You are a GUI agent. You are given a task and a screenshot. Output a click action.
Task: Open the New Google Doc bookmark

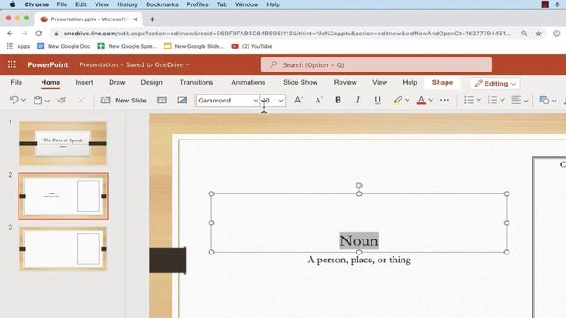pyautogui.click(x=64, y=46)
